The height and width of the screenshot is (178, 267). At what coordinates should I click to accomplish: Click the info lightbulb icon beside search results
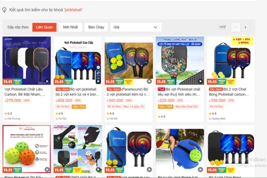point(4,10)
